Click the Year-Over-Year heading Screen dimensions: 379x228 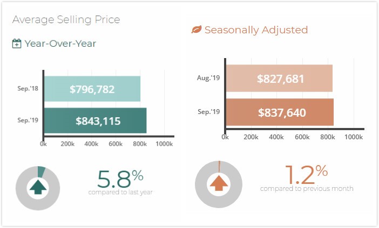point(60,44)
